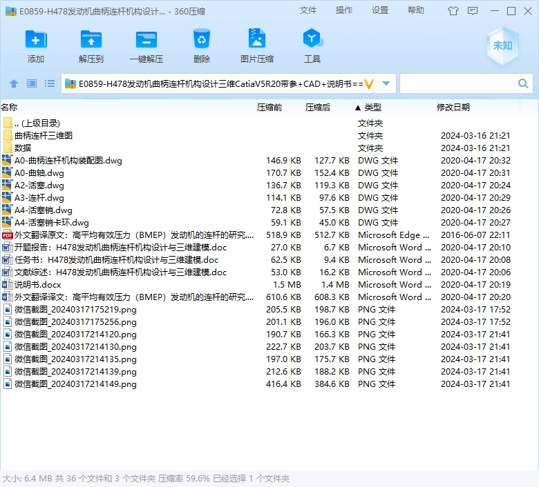Viewport: 539px width, 487px height.
Task: Go up one level with the arrow icon
Action: (14, 83)
